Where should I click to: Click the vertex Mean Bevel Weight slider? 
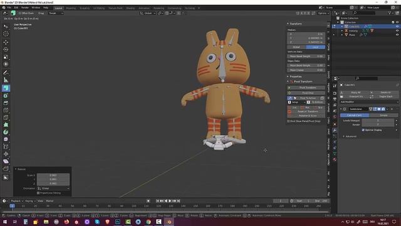(x=306, y=56)
